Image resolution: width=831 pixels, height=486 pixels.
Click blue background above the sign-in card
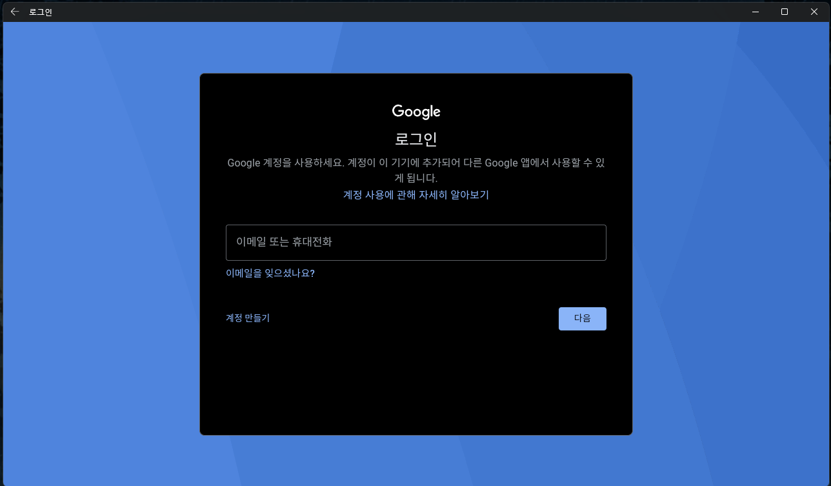(416, 48)
